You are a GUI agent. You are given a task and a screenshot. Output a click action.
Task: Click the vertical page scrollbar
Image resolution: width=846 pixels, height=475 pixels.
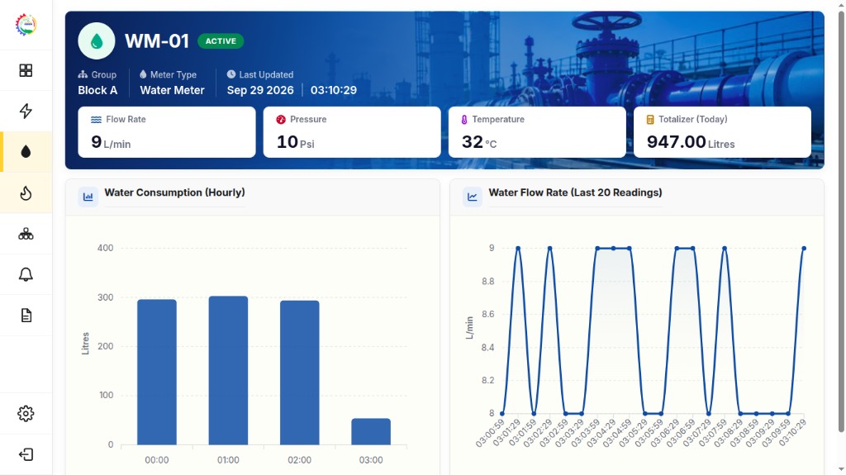(x=840, y=222)
